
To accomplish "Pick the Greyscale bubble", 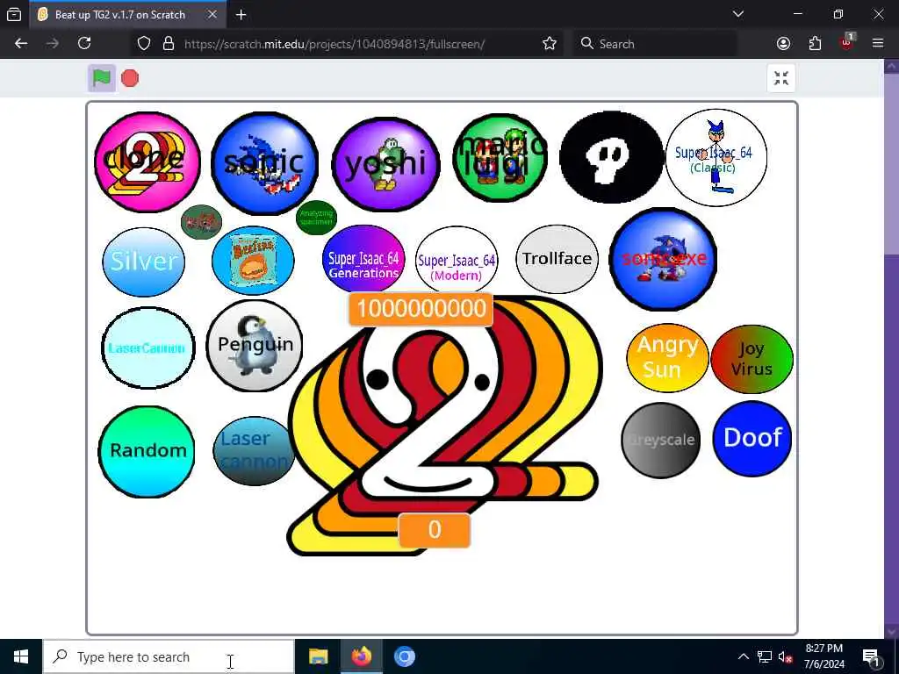I will click(x=661, y=441).
